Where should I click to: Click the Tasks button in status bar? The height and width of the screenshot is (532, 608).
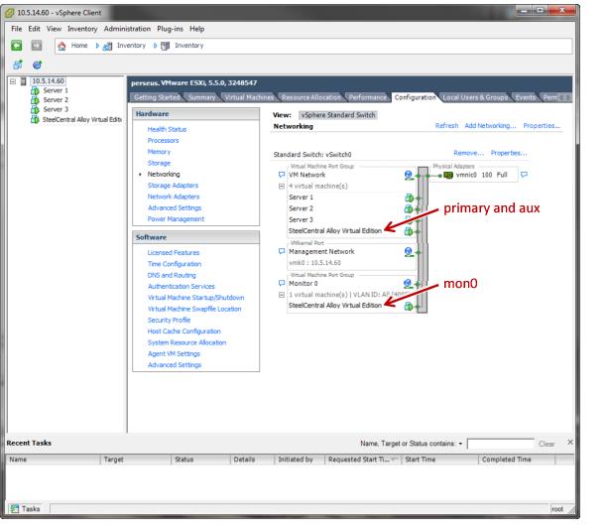click(25, 508)
